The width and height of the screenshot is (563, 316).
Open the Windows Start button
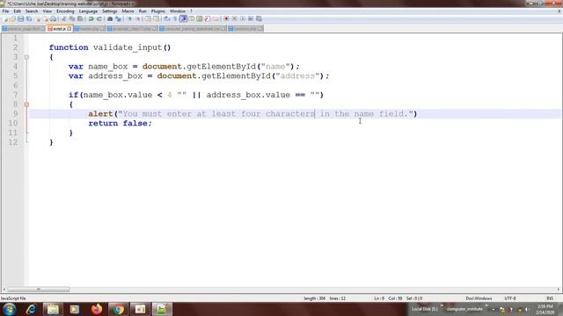click(x=10, y=309)
